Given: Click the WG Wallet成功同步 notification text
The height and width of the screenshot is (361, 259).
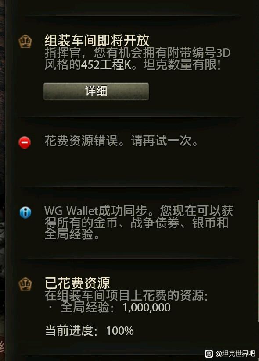Looking at the screenshot, I should 139,223.
